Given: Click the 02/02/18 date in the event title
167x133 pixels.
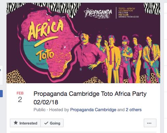Looking at the screenshot, I should pos(46,102).
